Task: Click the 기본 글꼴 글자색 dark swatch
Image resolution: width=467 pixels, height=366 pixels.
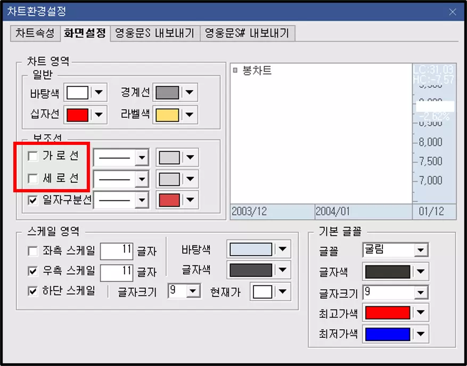Action: coord(388,272)
